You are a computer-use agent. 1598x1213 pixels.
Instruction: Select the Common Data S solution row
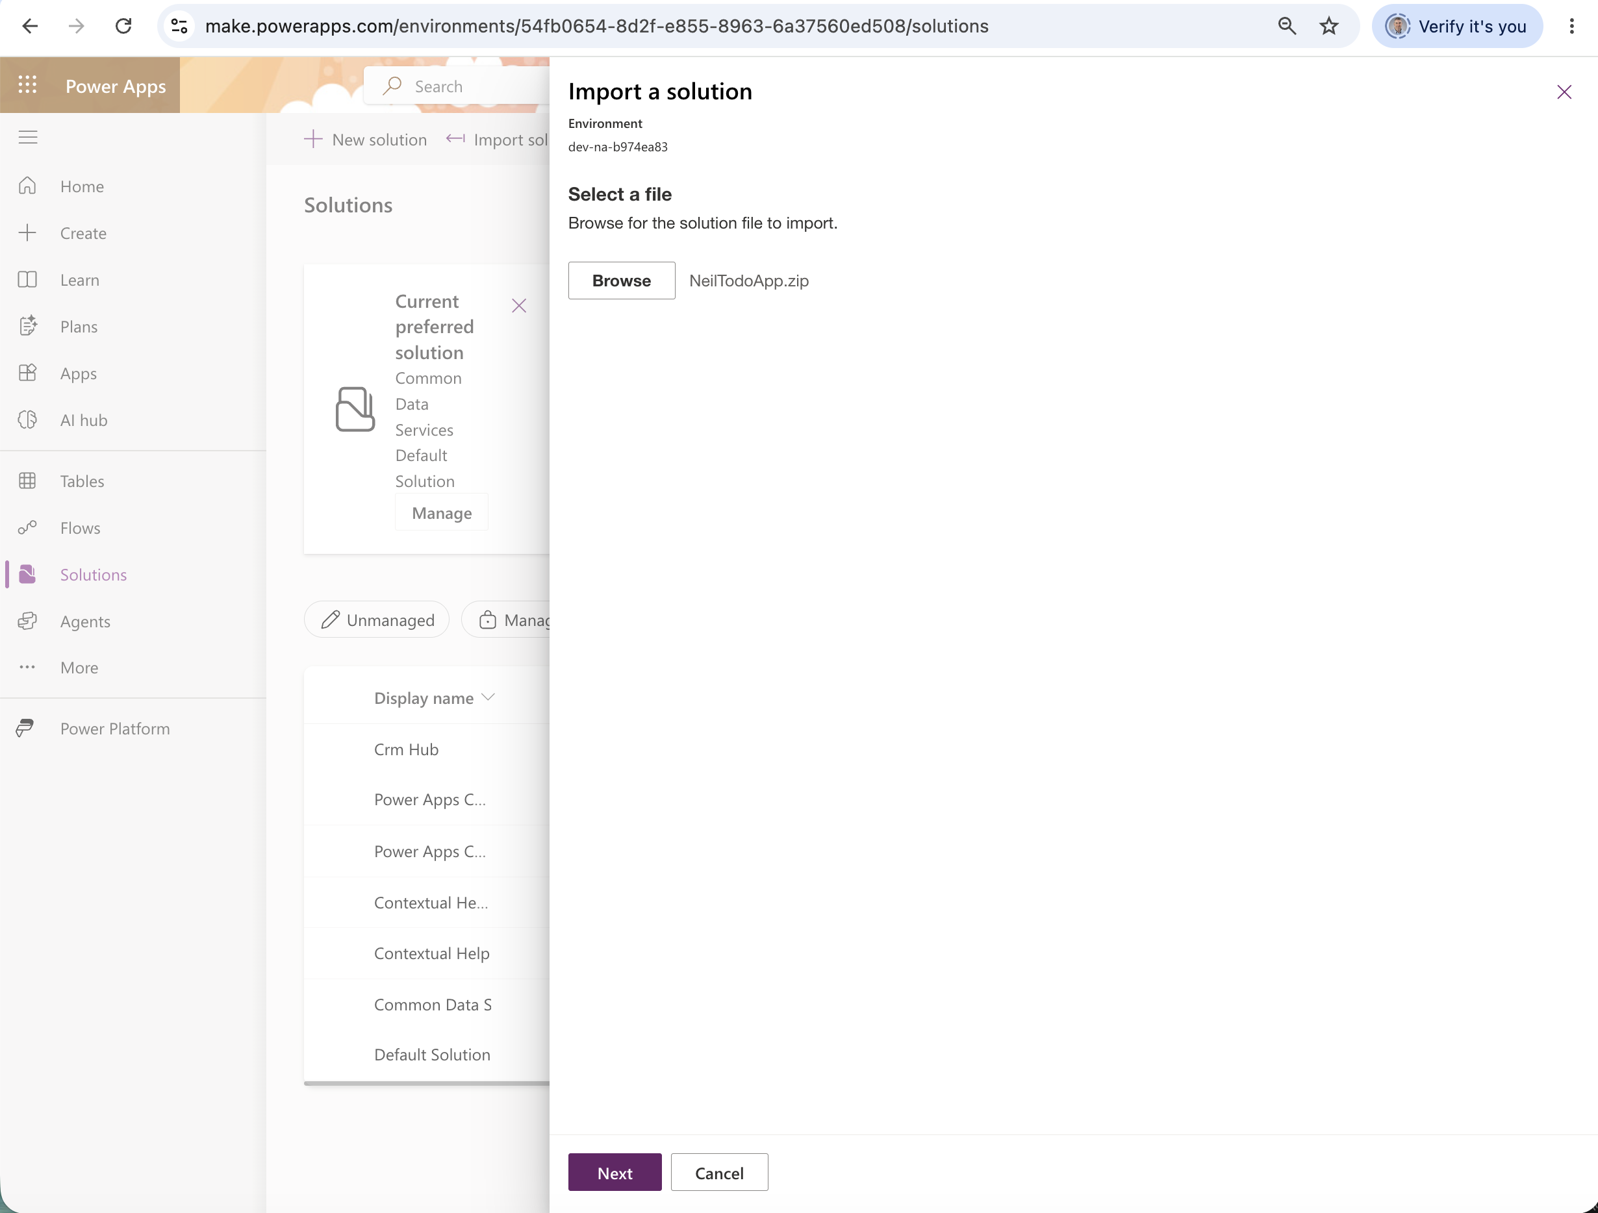(426, 1005)
